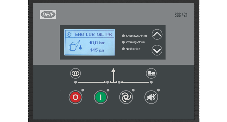227x122 pixels.
Task: Click the mode icon in the LCD corner
Action: [69, 34]
